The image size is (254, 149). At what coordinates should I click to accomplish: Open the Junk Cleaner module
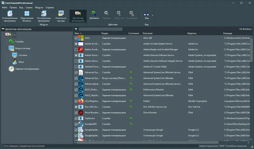tap(61, 16)
